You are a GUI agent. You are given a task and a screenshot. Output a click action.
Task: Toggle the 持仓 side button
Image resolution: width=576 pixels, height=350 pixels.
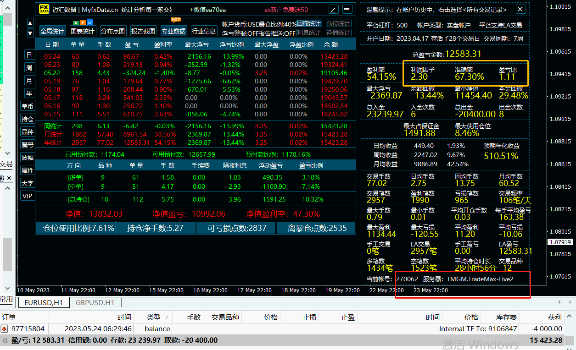click(x=28, y=119)
